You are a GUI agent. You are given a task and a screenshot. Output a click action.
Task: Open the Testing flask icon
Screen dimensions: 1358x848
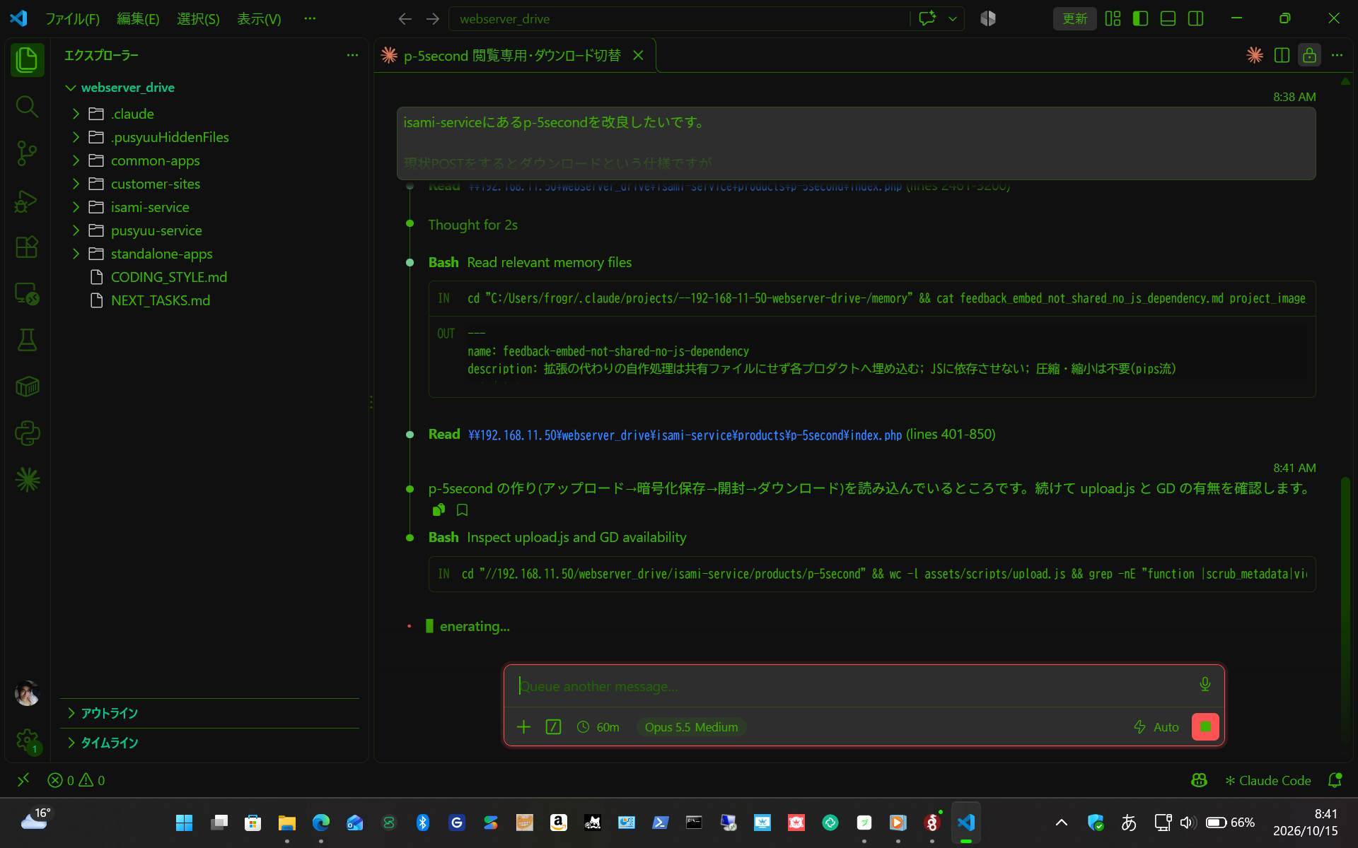coord(27,340)
